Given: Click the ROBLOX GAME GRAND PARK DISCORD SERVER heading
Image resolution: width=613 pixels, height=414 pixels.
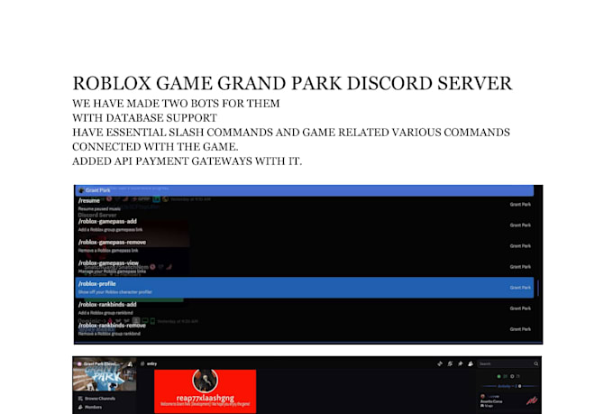Looking at the screenshot, I should point(292,83).
